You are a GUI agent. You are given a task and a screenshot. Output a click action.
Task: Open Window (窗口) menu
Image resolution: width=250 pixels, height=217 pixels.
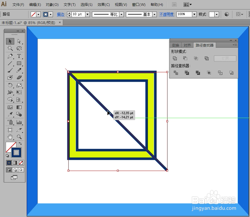point(139,5)
